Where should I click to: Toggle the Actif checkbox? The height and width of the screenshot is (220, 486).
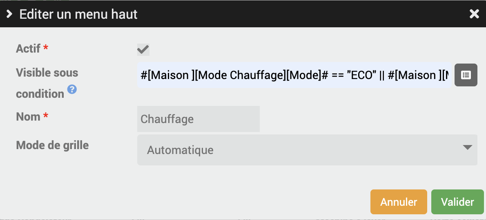tap(143, 49)
